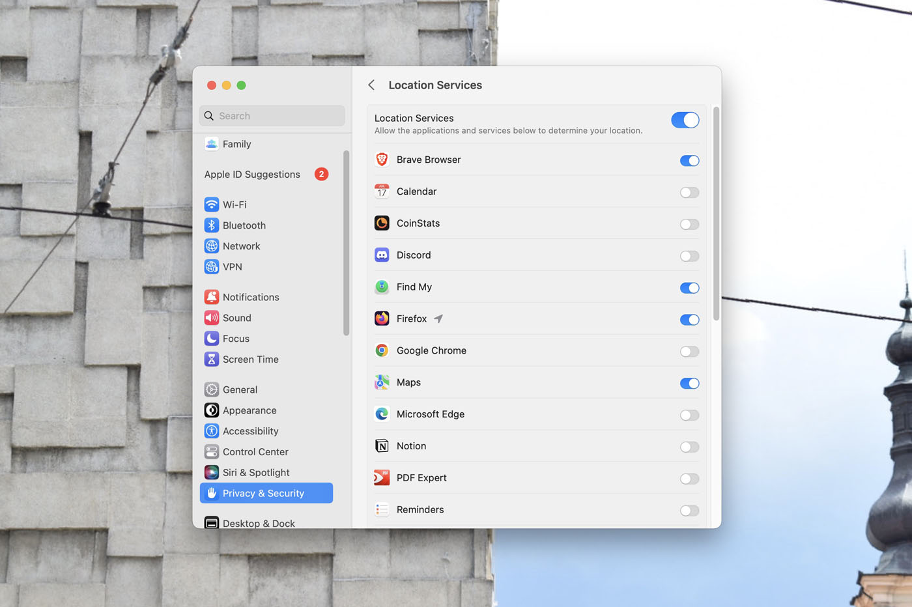This screenshot has height=607, width=912.
Task: Open Apple ID Suggestions in sidebar
Action: [252, 175]
